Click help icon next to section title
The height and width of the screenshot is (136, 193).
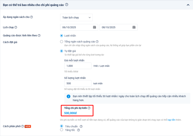coord(67,5)
